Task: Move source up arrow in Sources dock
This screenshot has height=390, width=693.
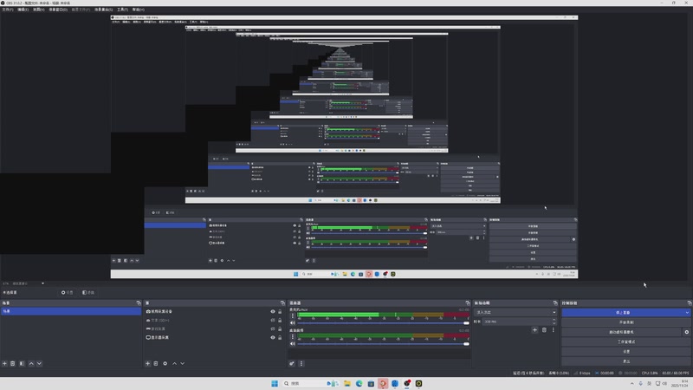Action: click(x=175, y=363)
